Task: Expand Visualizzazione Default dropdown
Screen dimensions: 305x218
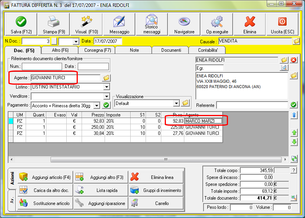Action: [176, 103]
